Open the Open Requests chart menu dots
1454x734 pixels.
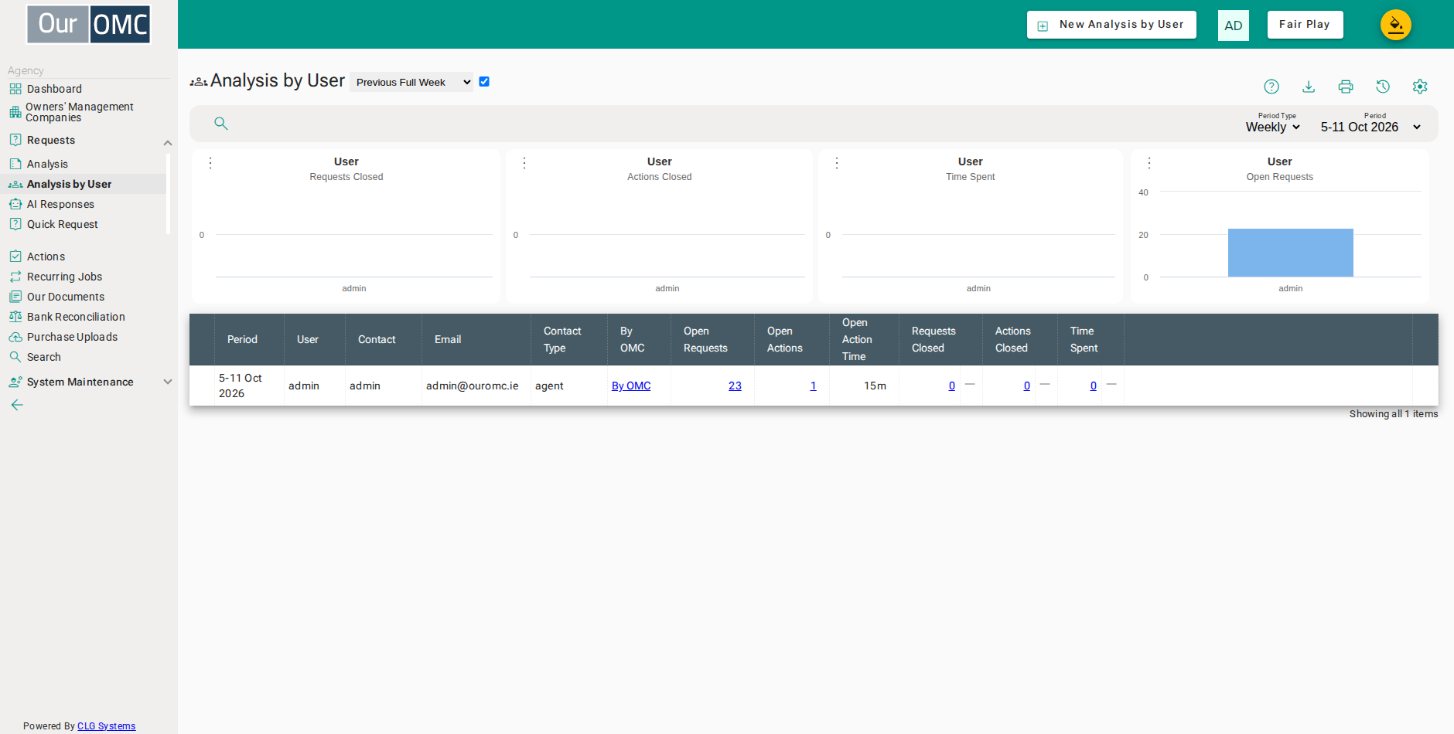click(x=1149, y=163)
